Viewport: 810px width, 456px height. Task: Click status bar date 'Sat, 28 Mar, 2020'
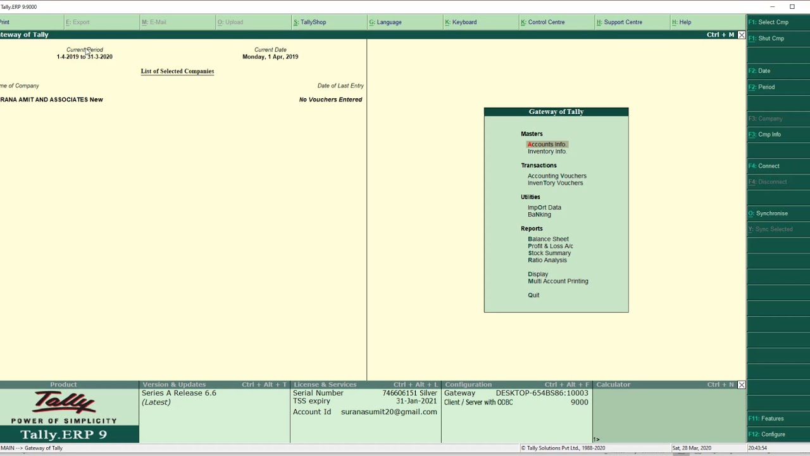692,448
